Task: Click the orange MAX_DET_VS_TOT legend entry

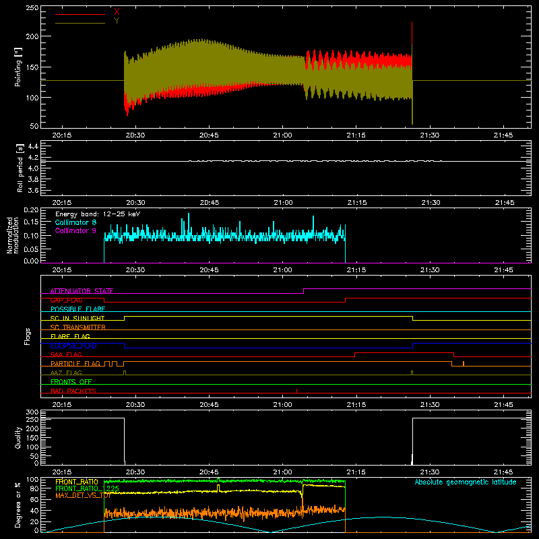Action: (x=83, y=495)
